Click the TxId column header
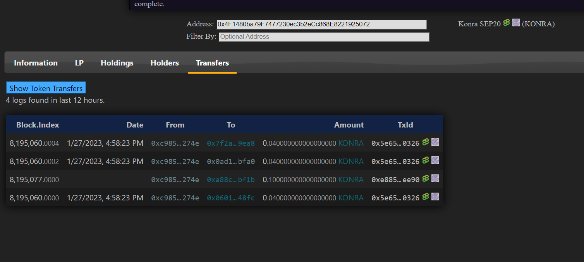 click(x=405, y=125)
